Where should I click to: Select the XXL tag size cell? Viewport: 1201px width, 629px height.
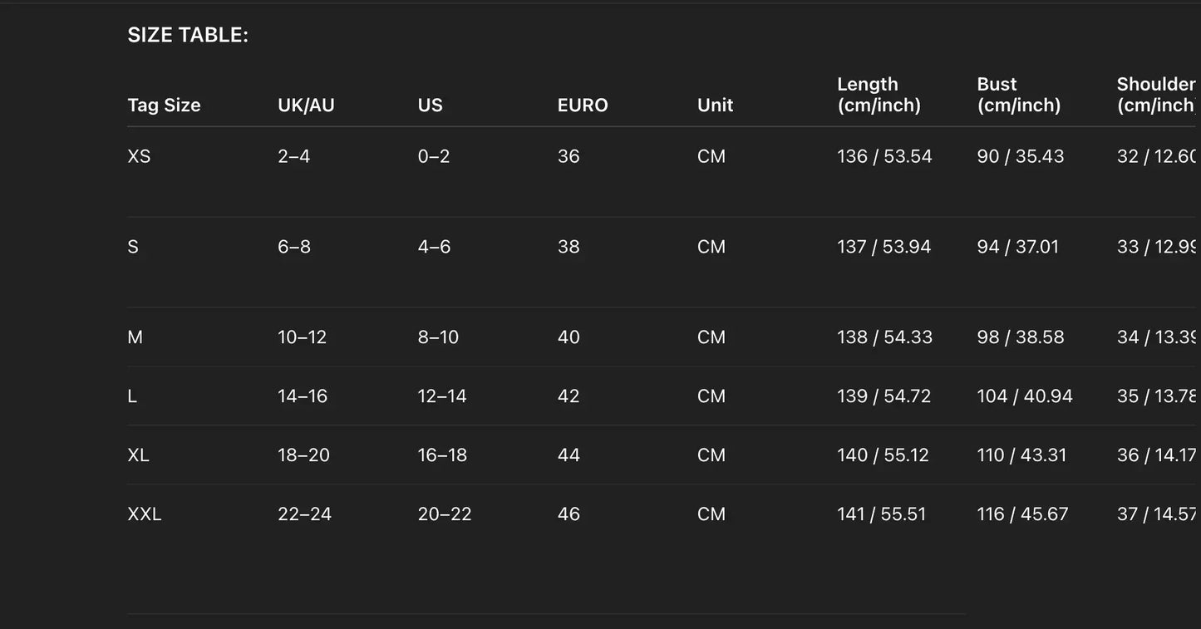(145, 514)
